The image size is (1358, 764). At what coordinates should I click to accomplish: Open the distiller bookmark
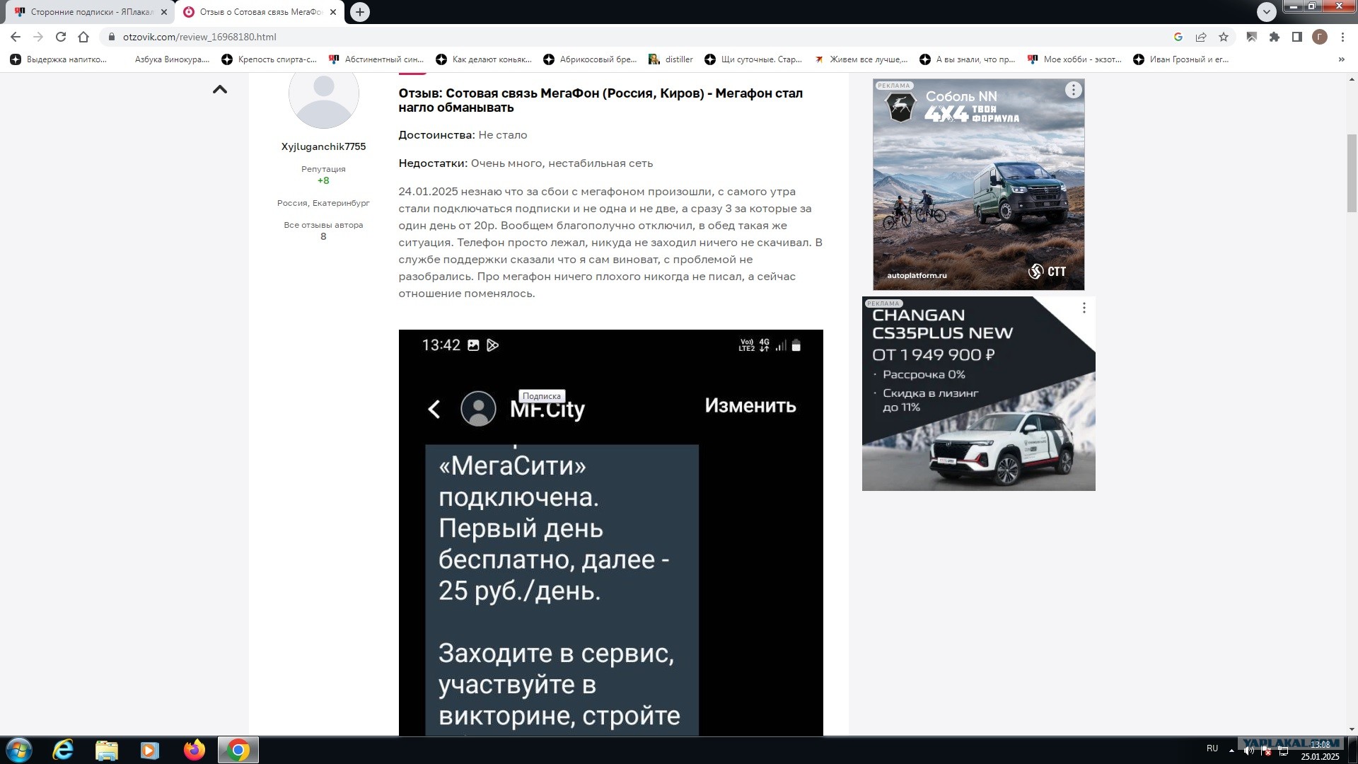tap(671, 59)
